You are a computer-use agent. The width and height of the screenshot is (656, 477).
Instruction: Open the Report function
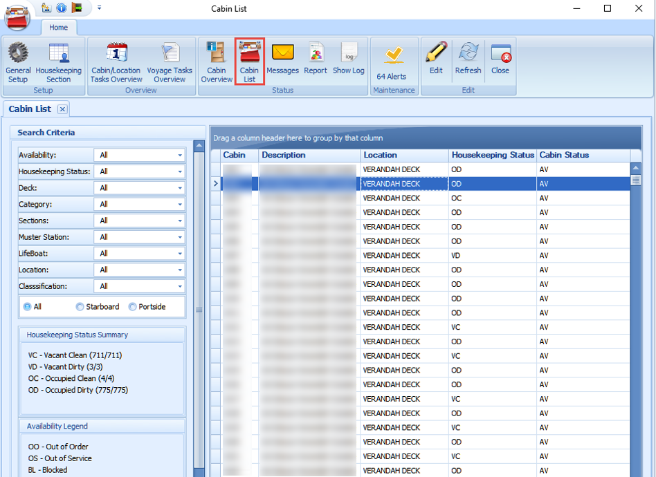click(317, 62)
